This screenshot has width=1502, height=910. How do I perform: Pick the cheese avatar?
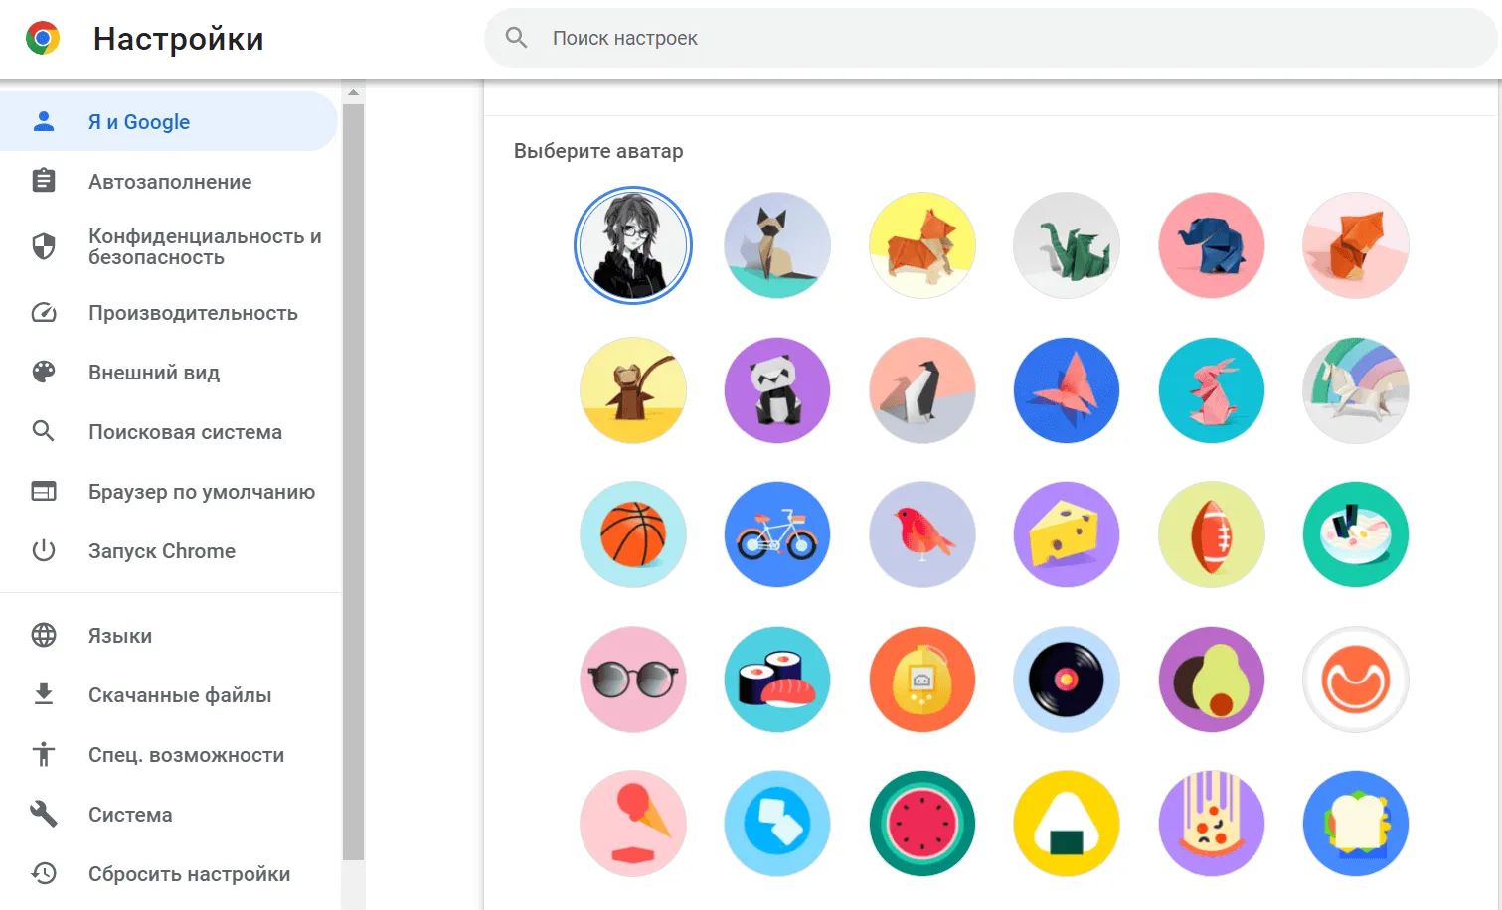[1067, 534]
